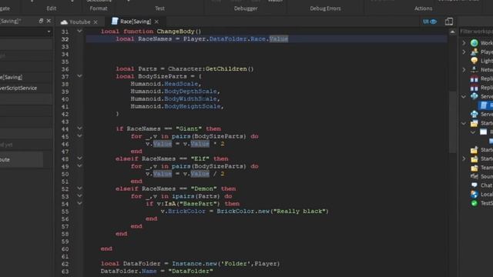Screen dimensions: 493x277
Task: Click the "Really black" string on line 55
Action: point(299,211)
